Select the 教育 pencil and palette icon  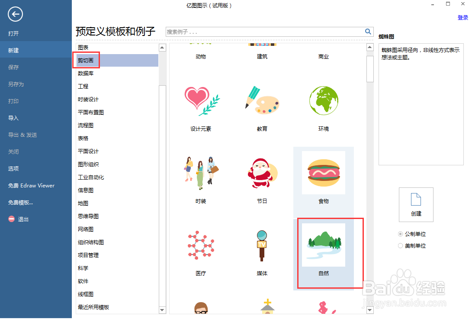tap(262, 101)
